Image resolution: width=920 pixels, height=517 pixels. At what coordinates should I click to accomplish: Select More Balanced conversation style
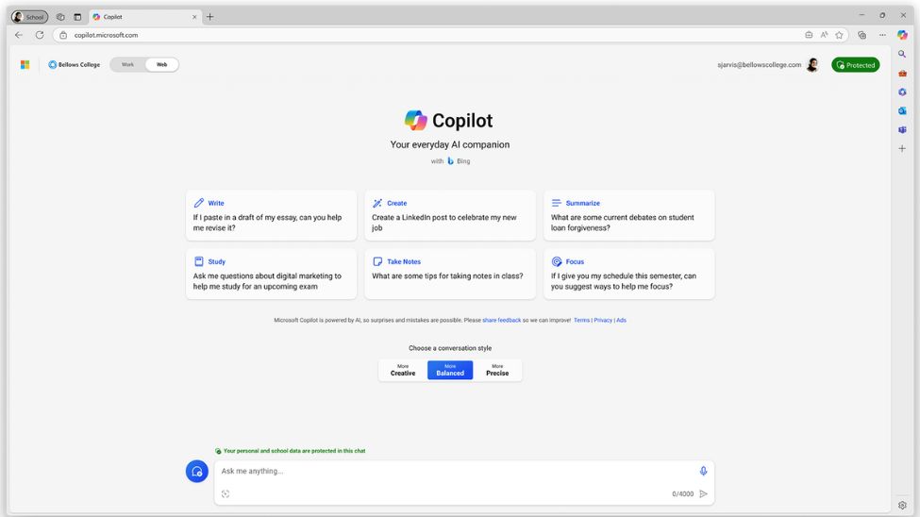(x=450, y=370)
